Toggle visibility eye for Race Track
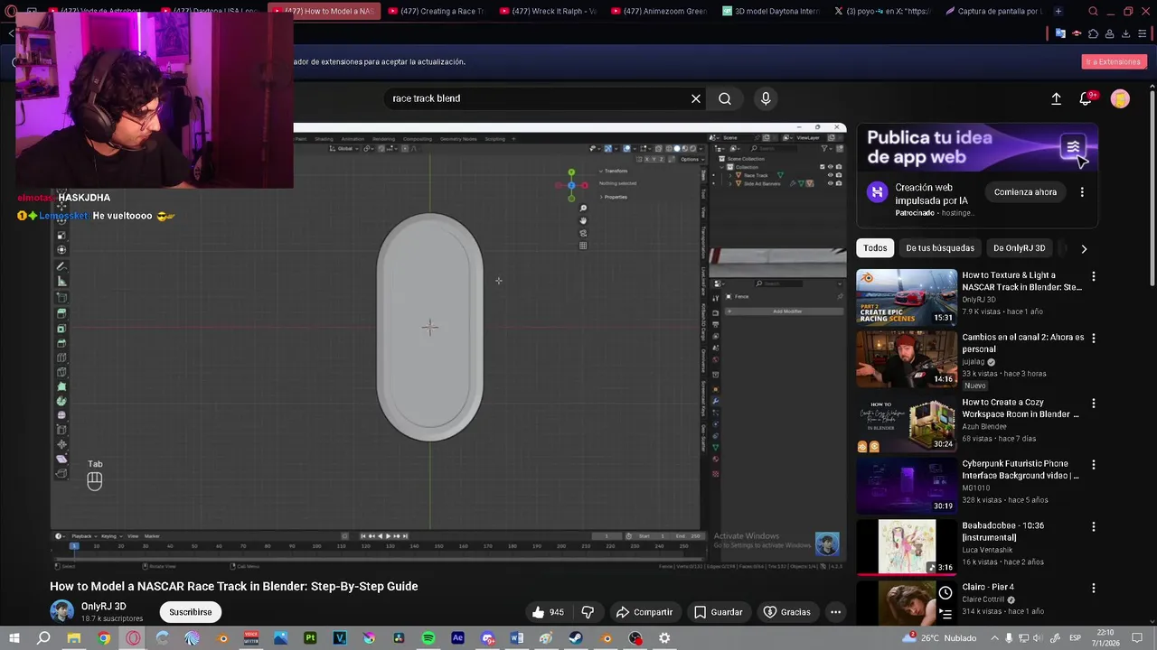Image resolution: width=1157 pixels, height=650 pixels. click(830, 175)
